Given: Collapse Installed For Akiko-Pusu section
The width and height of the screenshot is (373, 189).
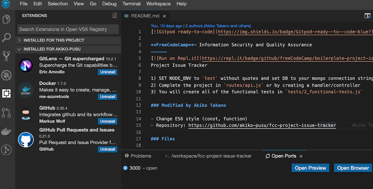Looking at the screenshot, I should (x=68, y=49).
